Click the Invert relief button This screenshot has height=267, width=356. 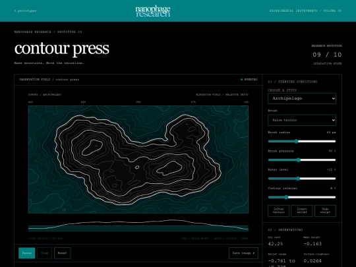coord(302,211)
